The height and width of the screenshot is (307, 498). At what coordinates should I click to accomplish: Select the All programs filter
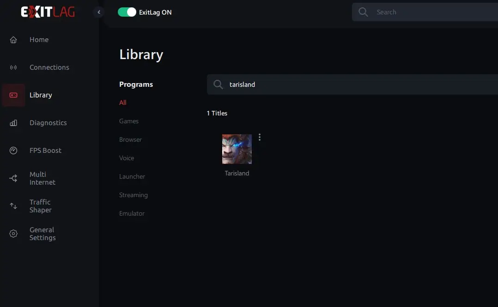pos(122,102)
